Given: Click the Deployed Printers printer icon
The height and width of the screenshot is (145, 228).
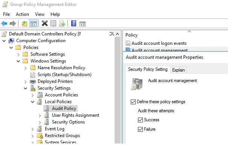Looking at the screenshot, I should tap(32, 81).
